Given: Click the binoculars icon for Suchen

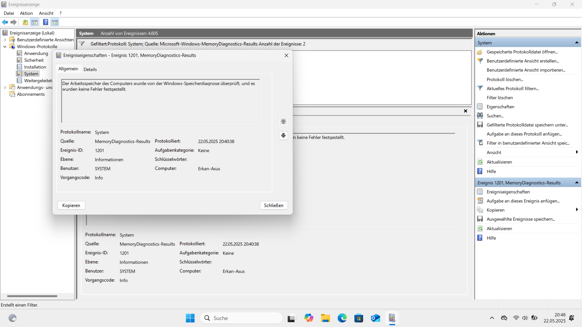Looking at the screenshot, I should point(480,115).
